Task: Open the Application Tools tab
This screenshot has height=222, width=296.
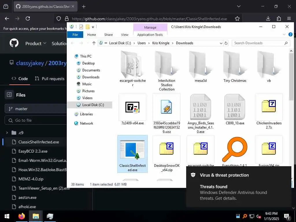Action: 150,35
